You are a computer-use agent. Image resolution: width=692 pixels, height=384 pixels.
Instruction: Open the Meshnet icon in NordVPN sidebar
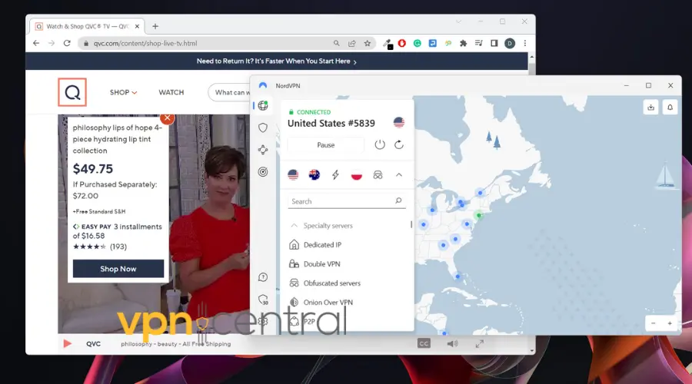click(x=263, y=150)
